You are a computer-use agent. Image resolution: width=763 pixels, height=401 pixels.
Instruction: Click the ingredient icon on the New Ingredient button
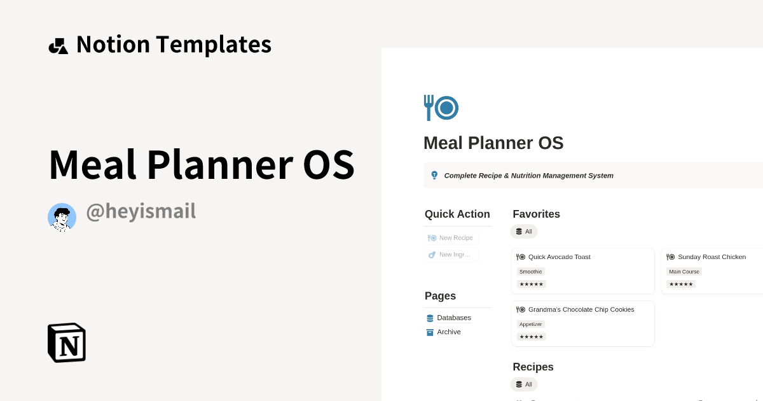click(431, 254)
